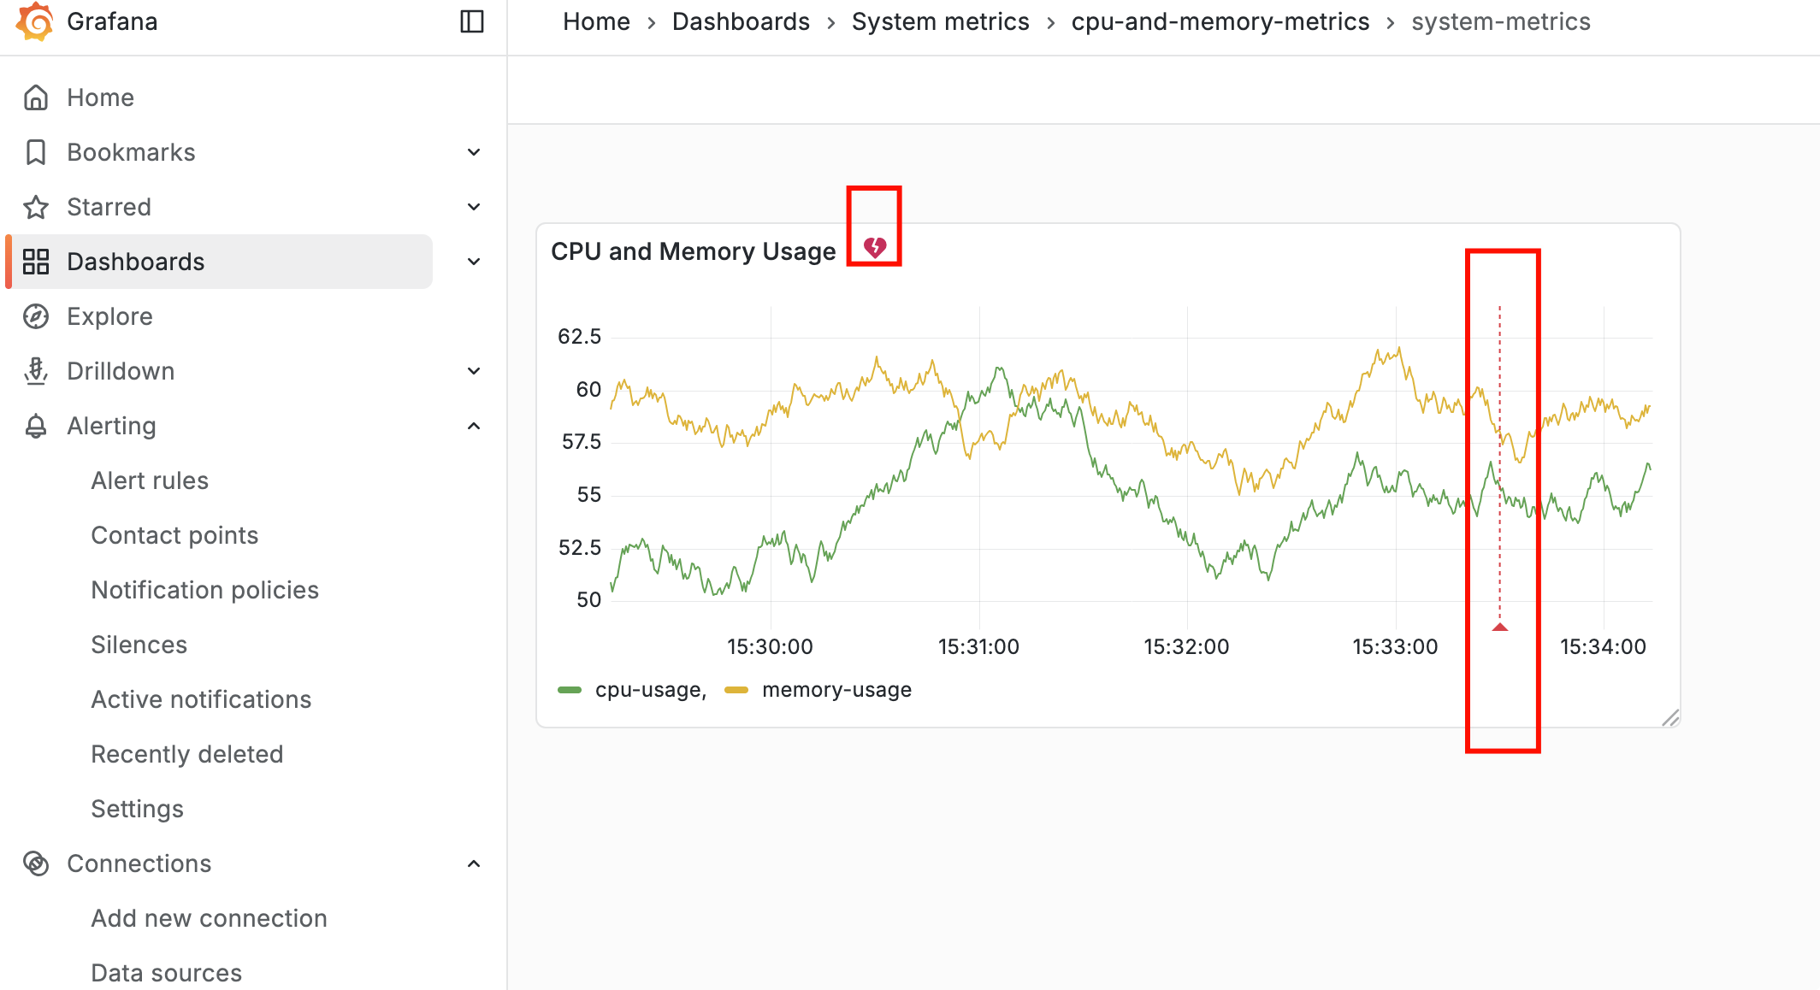
Task: Click the Home house icon in sidebar
Action: point(36,97)
